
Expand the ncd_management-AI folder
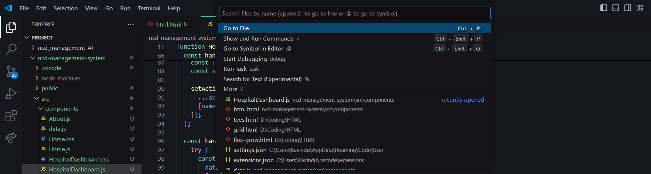point(82,48)
